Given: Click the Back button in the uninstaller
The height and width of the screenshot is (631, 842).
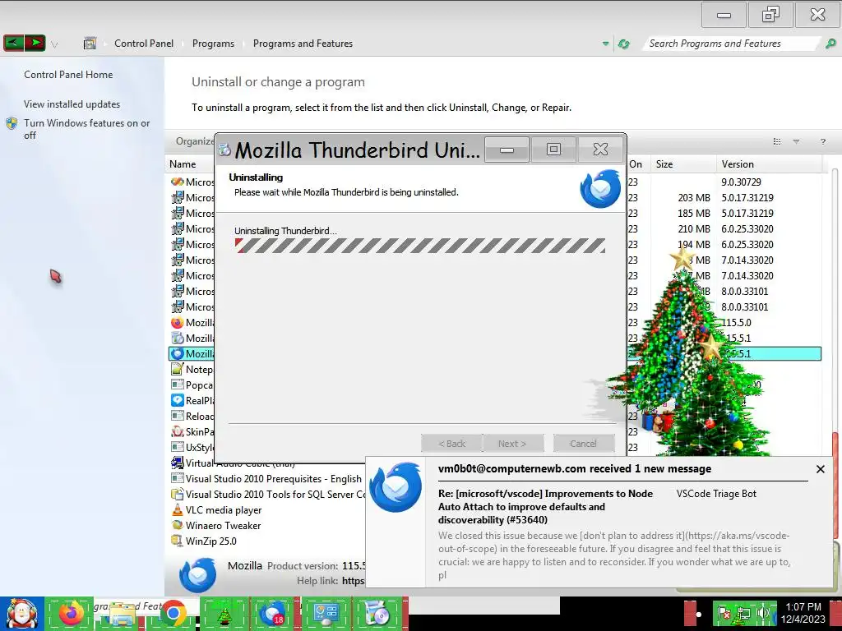Looking at the screenshot, I should click(x=451, y=444).
